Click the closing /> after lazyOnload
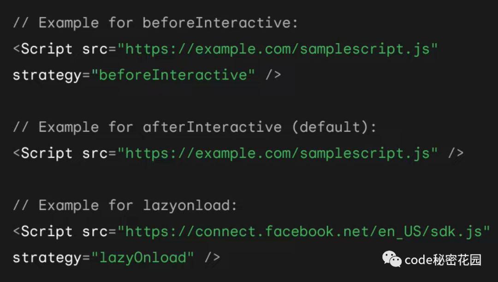498x282 pixels. click(212, 258)
